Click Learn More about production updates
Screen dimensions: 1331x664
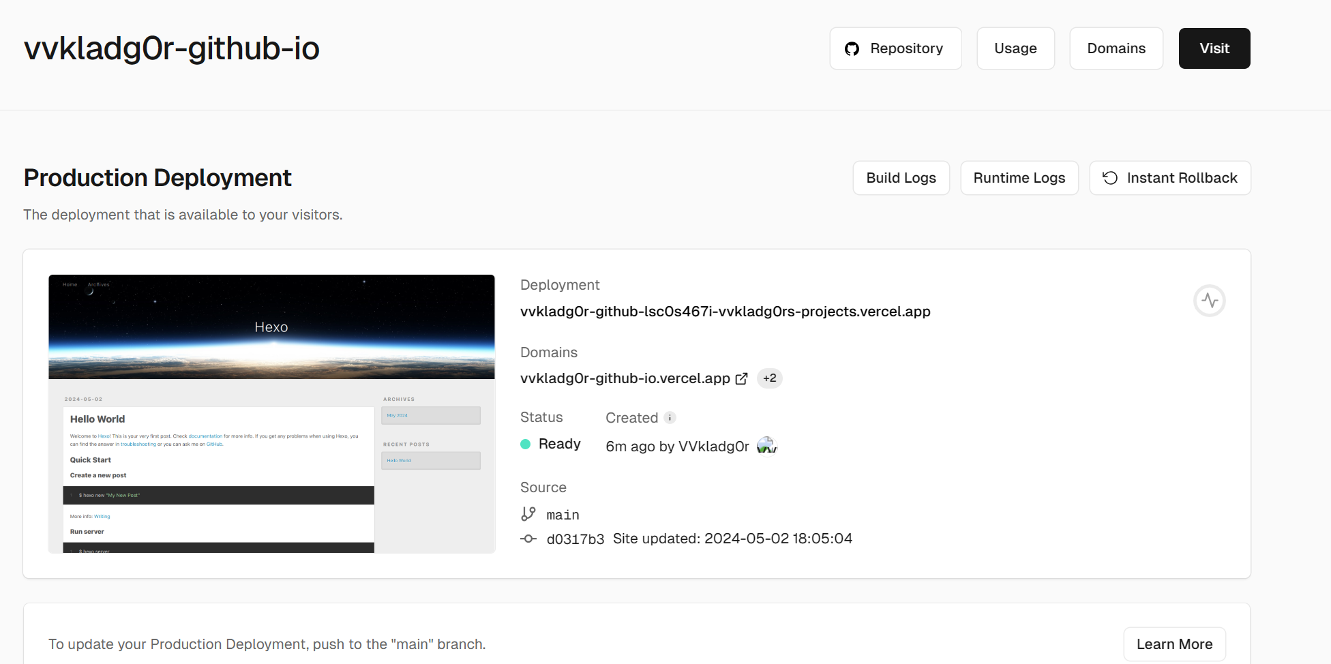[x=1174, y=644]
